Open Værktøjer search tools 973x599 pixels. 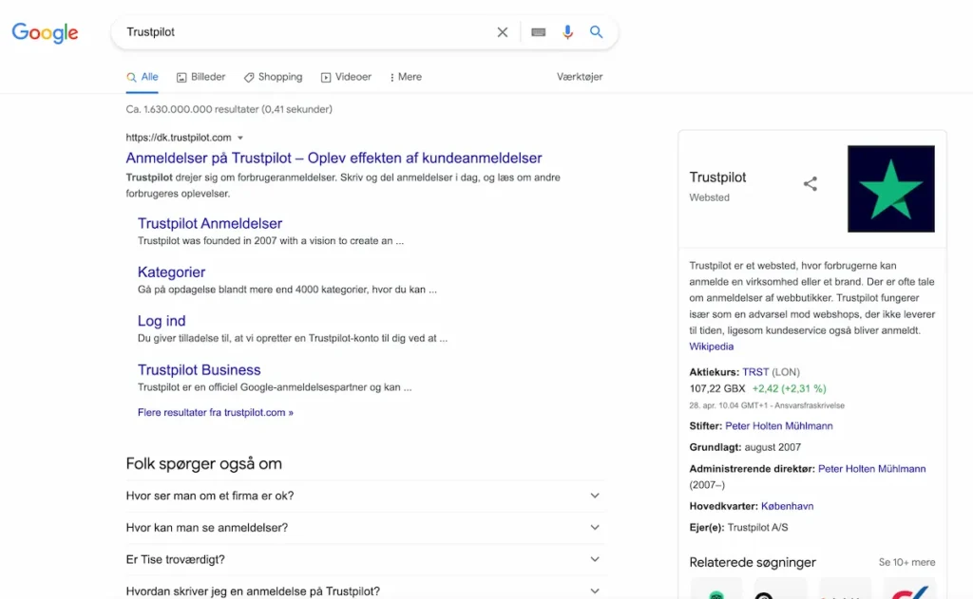coord(580,77)
